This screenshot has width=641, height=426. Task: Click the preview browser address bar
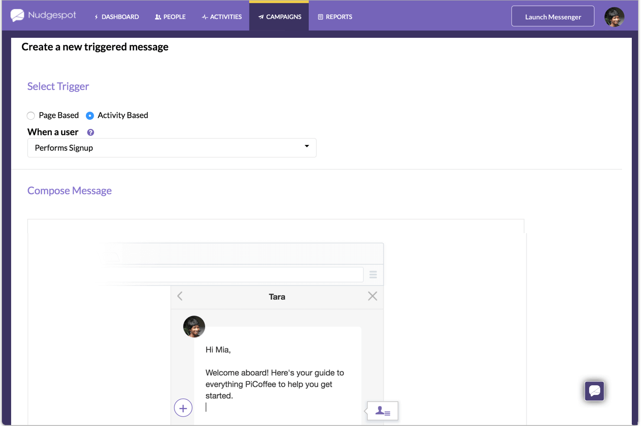(x=235, y=275)
